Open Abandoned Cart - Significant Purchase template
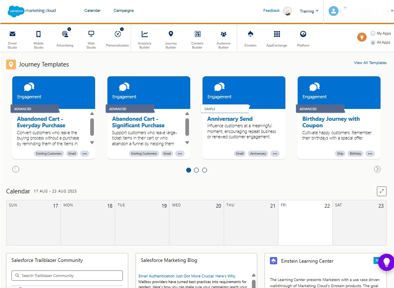Viewport: 394px width, 288px height. pyautogui.click(x=138, y=122)
